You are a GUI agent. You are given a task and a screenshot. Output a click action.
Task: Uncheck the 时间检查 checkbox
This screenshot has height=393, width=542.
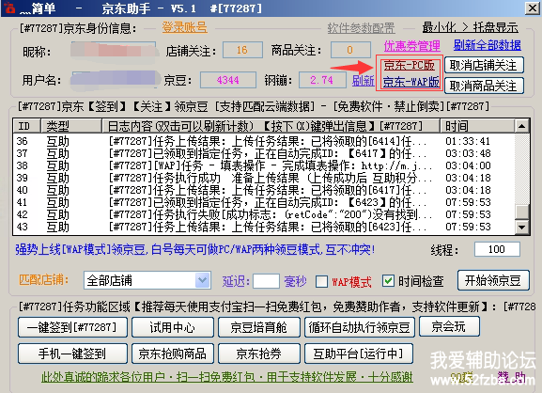point(388,281)
